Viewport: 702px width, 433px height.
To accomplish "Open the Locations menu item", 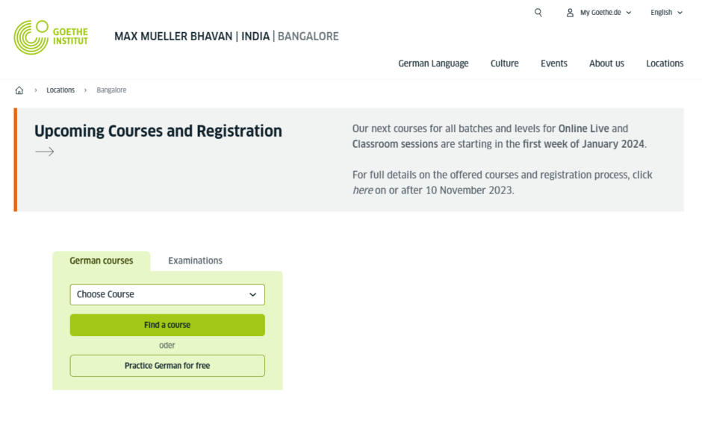I will (x=664, y=63).
